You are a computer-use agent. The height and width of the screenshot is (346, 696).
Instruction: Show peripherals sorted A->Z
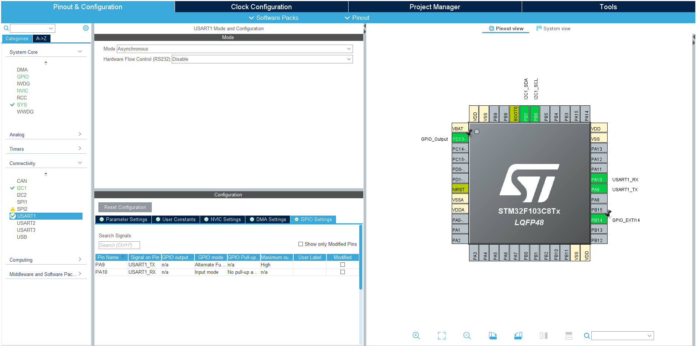pyautogui.click(x=41, y=38)
